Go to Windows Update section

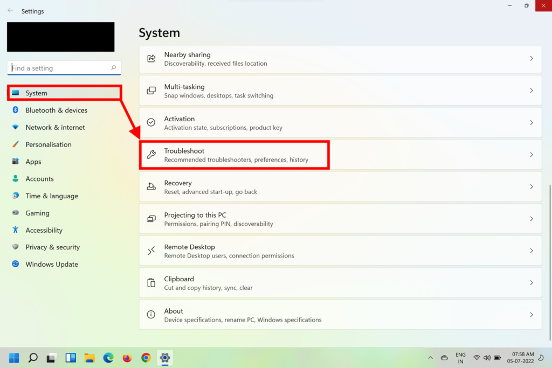[x=52, y=265]
